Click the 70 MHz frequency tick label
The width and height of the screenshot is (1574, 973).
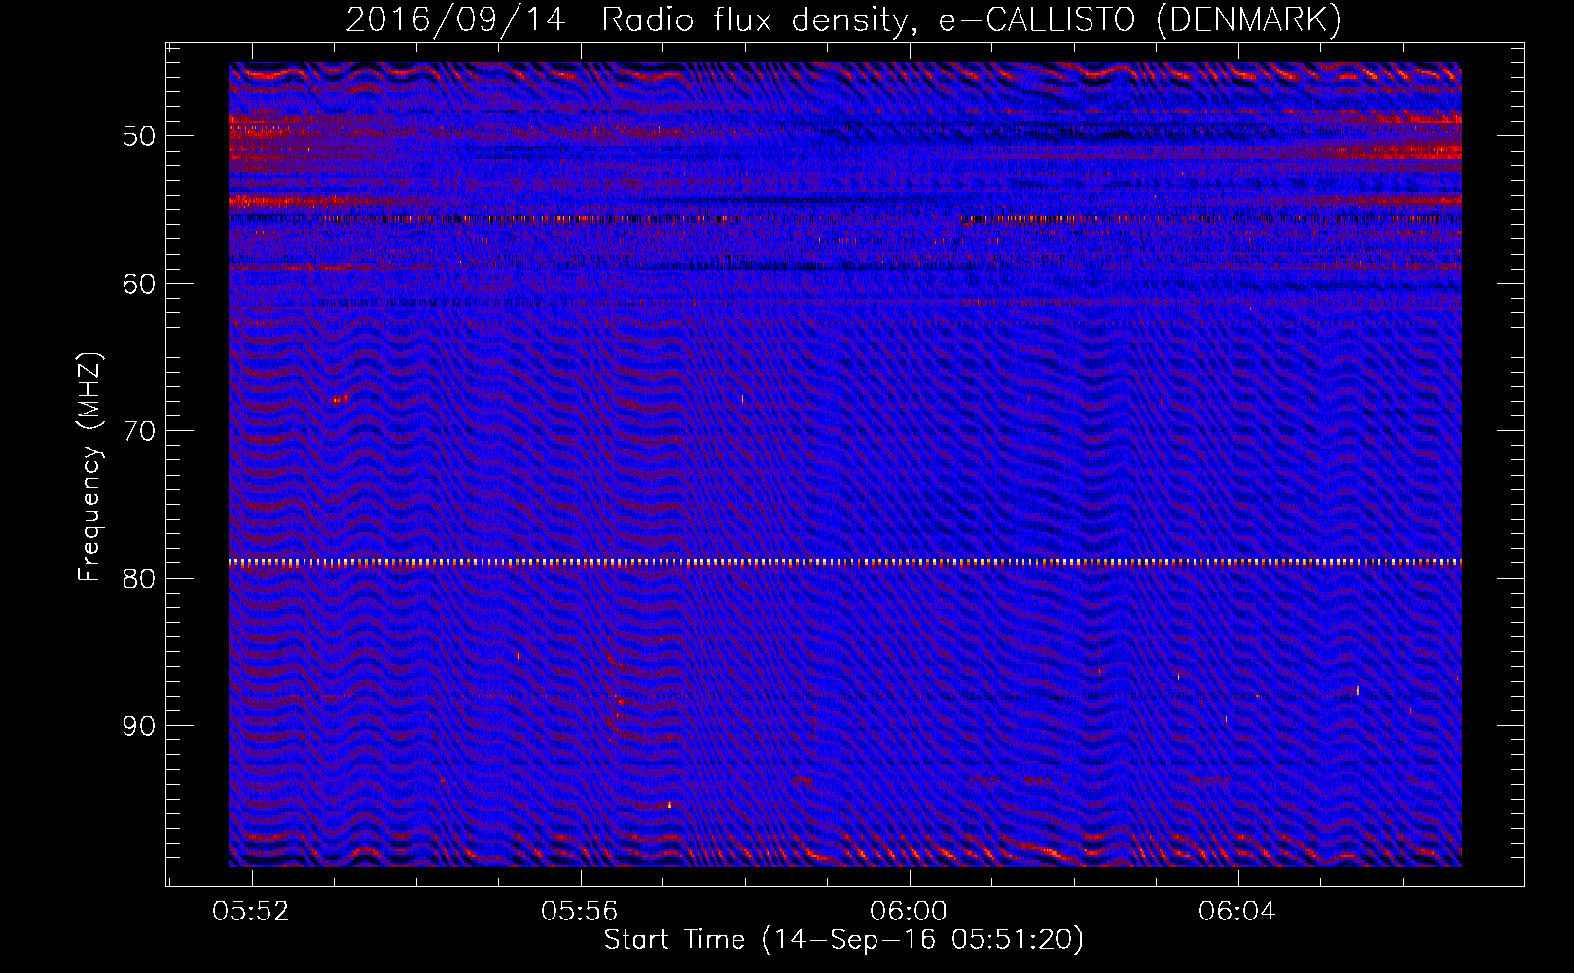(139, 431)
